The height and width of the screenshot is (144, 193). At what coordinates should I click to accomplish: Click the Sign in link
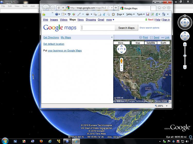tap(166, 20)
